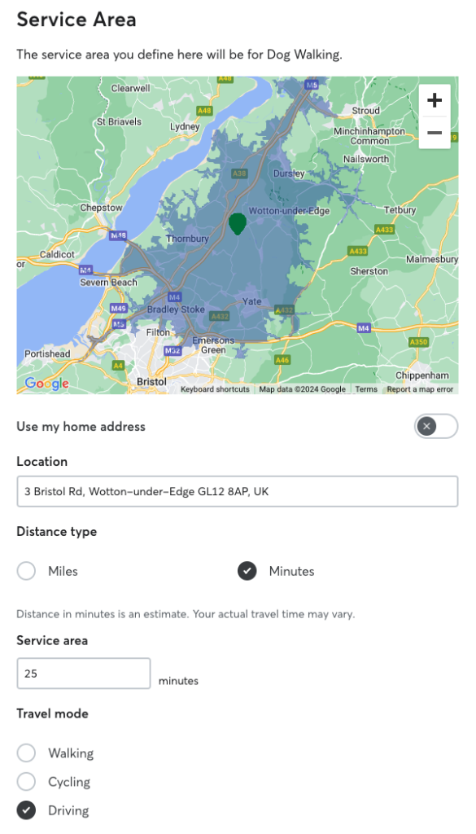The width and height of the screenshot is (476, 834).
Task: Click the A433 road badge near Tetbury
Action: (x=384, y=229)
